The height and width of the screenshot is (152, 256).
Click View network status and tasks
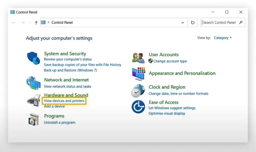coord(67,86)
